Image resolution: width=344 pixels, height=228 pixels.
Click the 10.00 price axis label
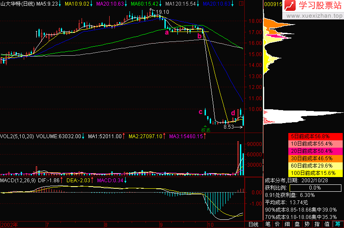click(256, 109)
